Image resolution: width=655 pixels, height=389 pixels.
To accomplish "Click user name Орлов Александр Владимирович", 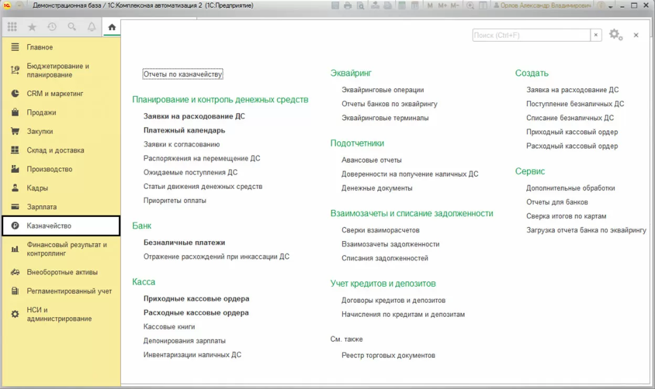I will pos(547,5).
